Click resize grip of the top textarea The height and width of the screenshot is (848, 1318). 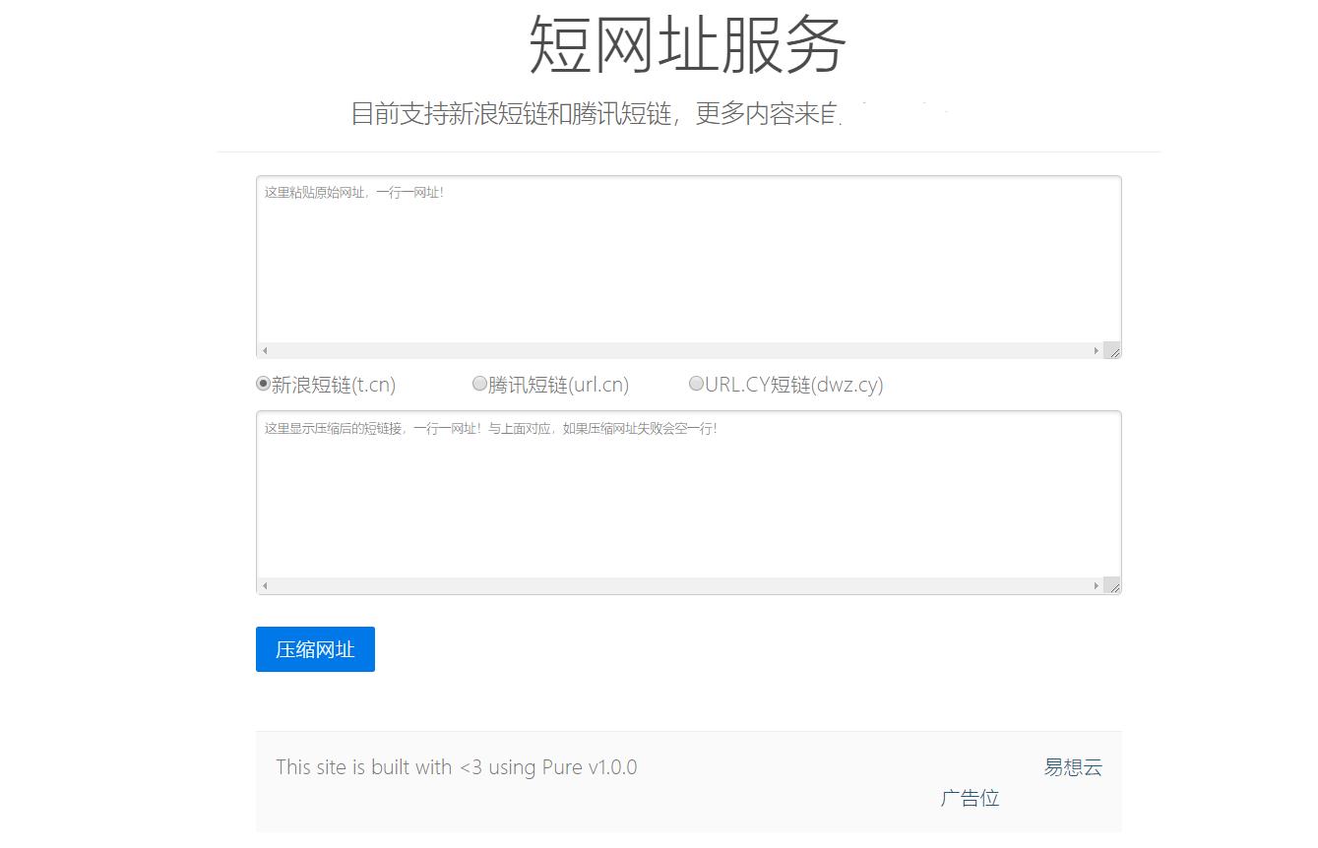click(x=1113, y=350)
